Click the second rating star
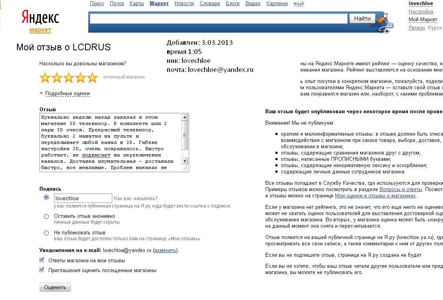The image size is (443, 300). [x=57, y=77]
